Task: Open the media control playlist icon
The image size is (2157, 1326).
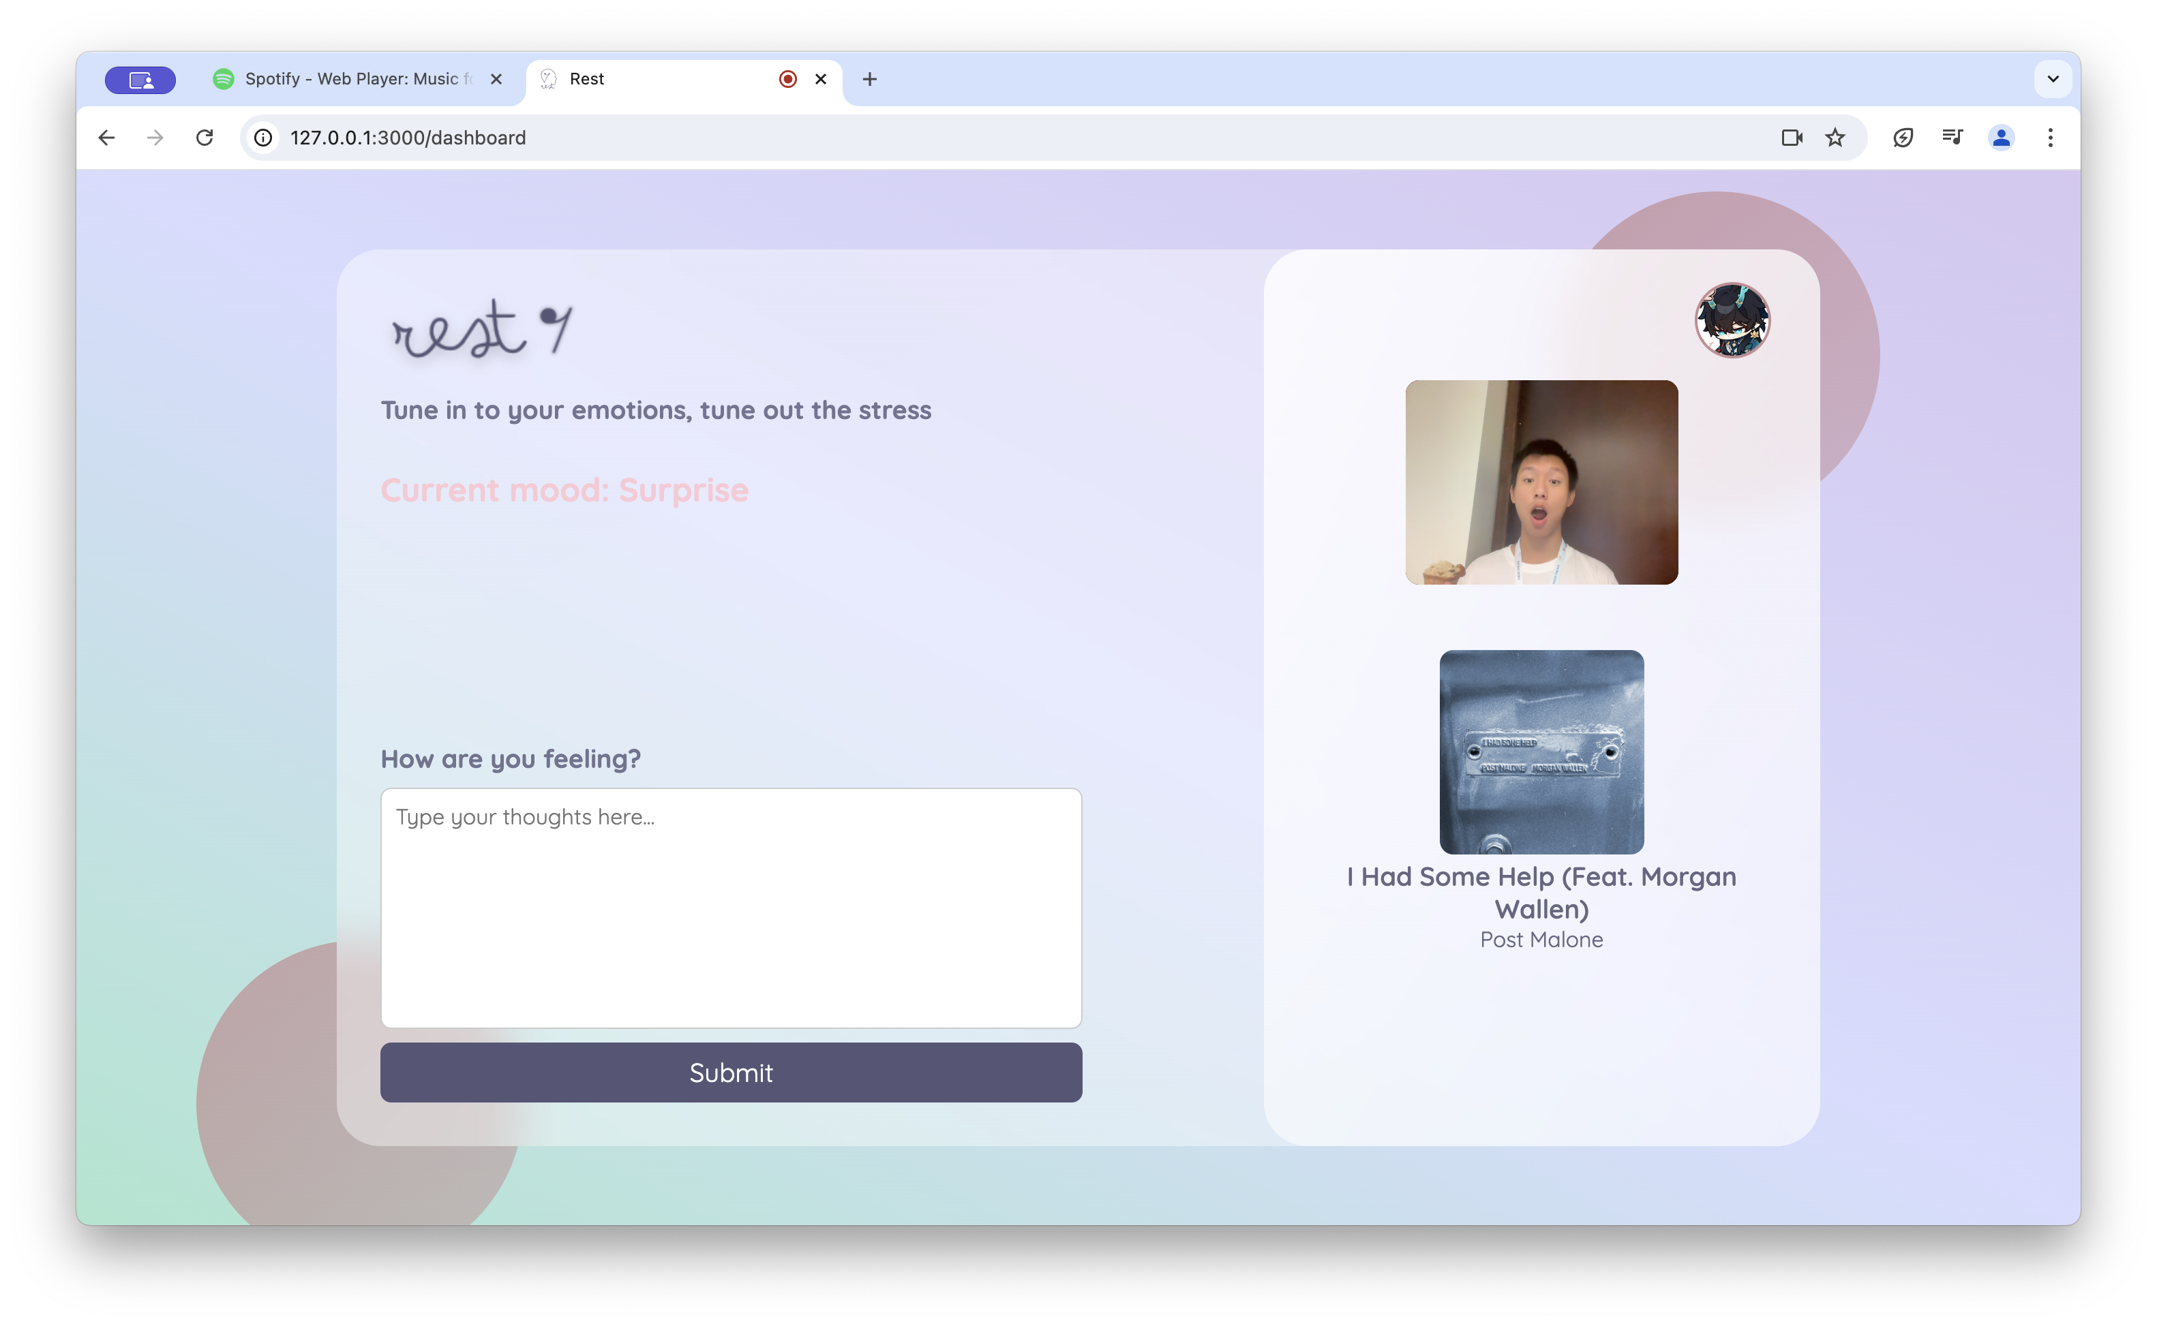Action: coord(1952,138)
